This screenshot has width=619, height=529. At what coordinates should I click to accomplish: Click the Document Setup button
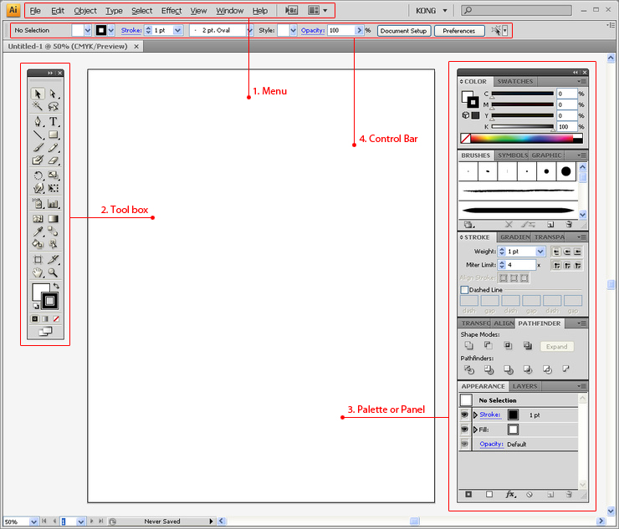404,30
